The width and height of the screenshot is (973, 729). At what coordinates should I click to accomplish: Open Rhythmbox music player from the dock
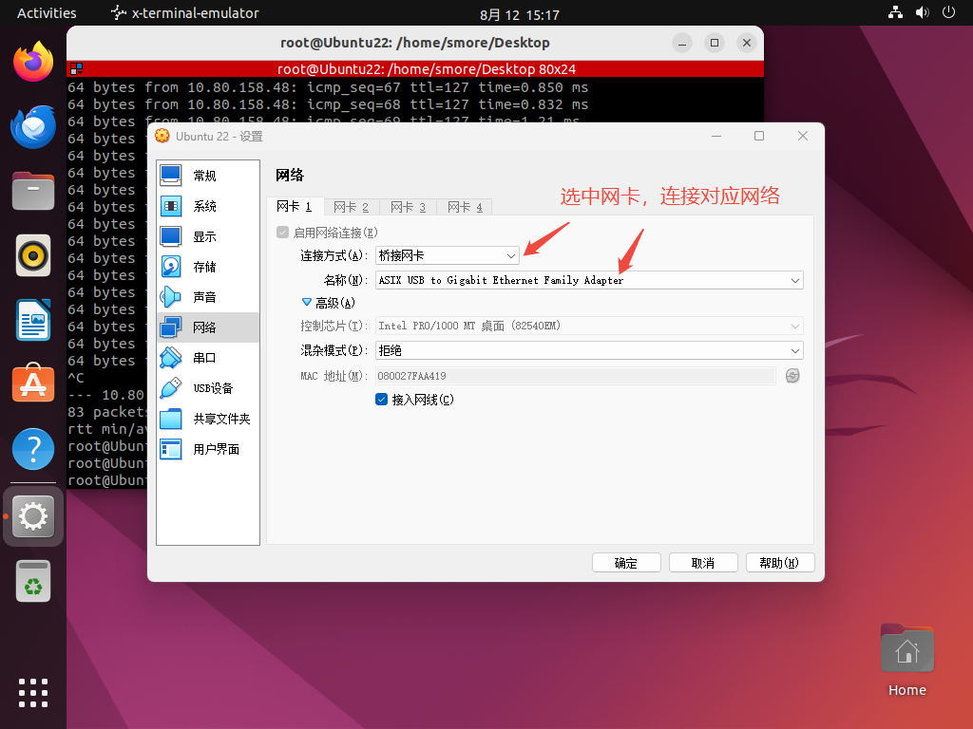click(33, 255)
